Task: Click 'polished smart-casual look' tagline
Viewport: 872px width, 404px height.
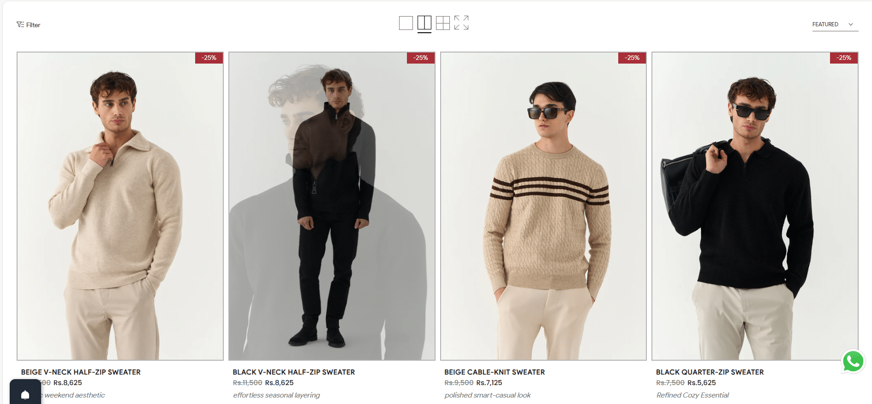Action: pyautogui.click(x=488, y=395)
